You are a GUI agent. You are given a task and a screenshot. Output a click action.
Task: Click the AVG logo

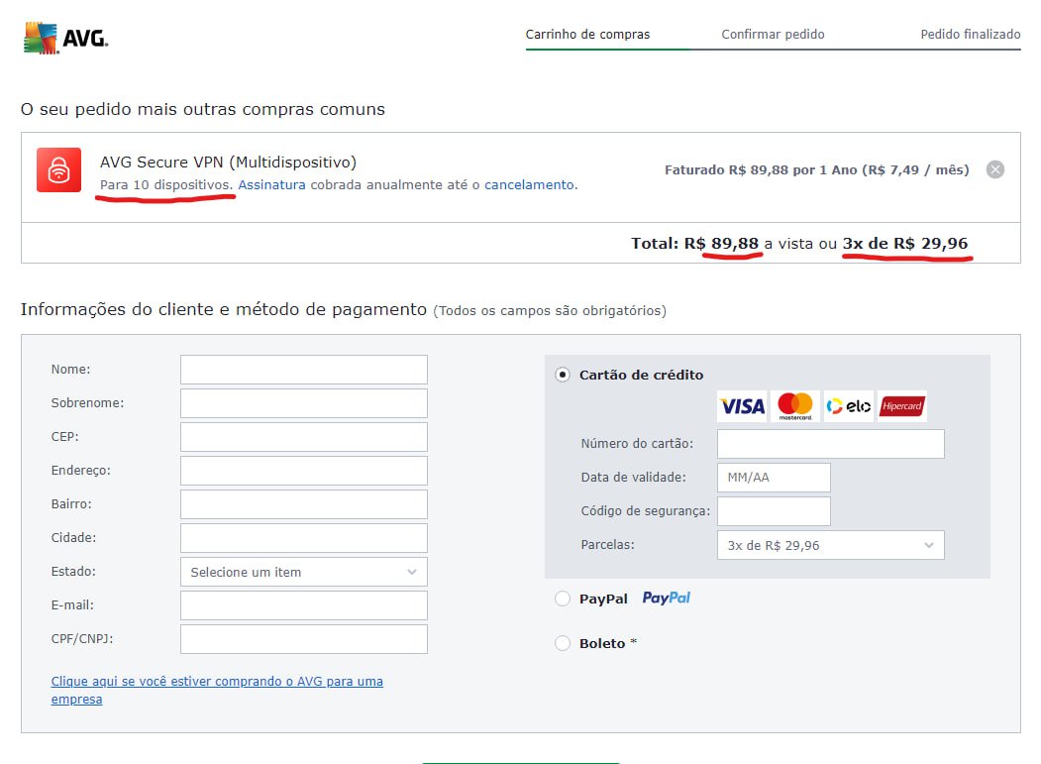[65, 38]
